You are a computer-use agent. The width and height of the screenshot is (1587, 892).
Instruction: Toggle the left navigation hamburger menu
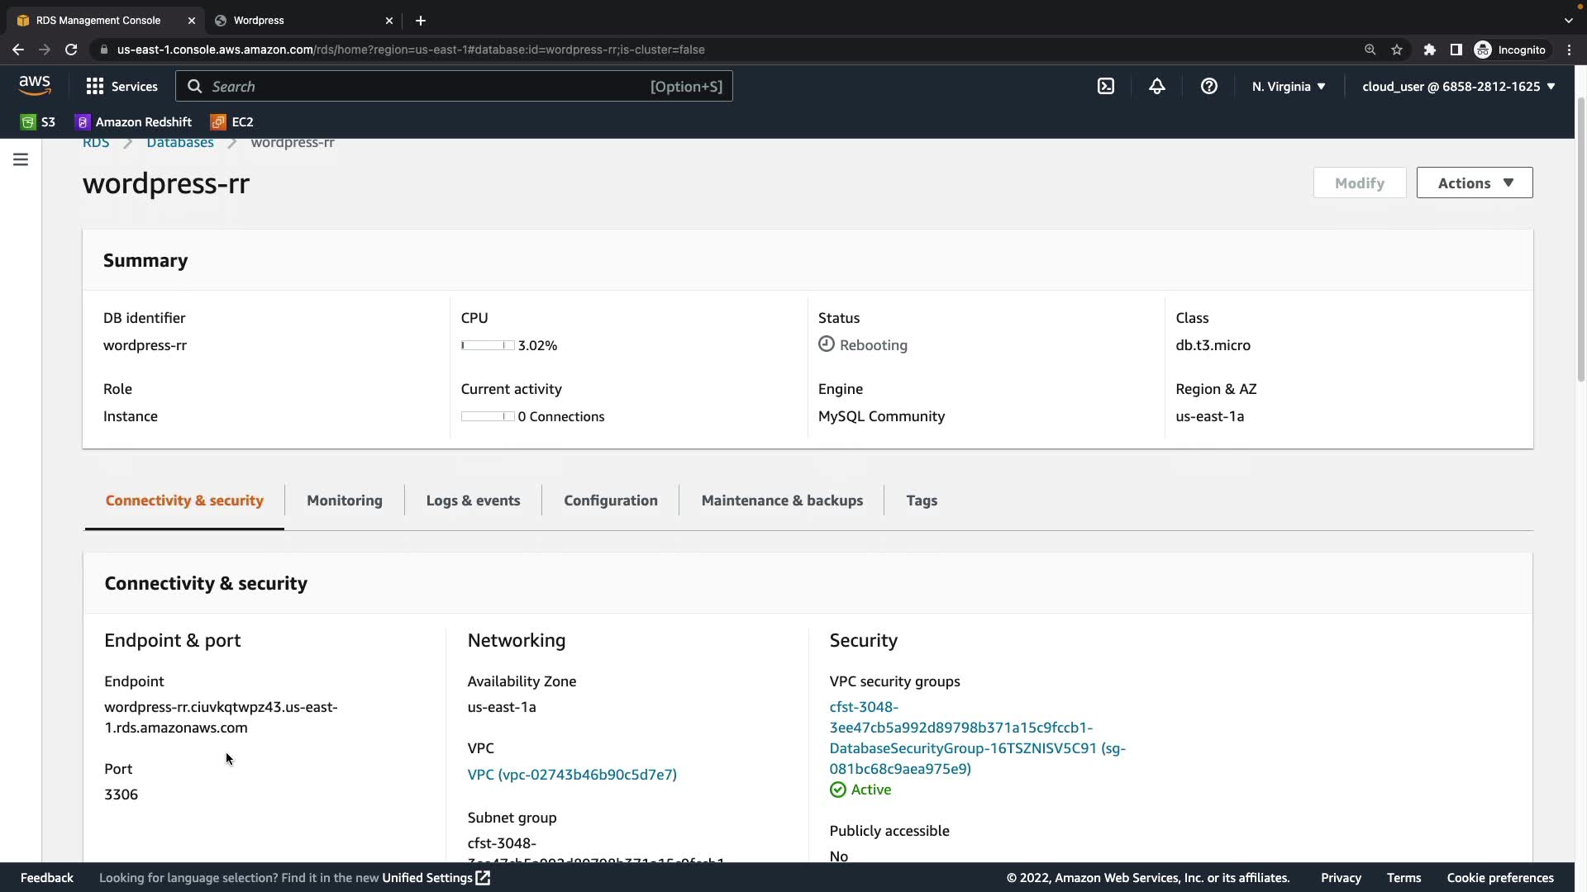(21, 159)
